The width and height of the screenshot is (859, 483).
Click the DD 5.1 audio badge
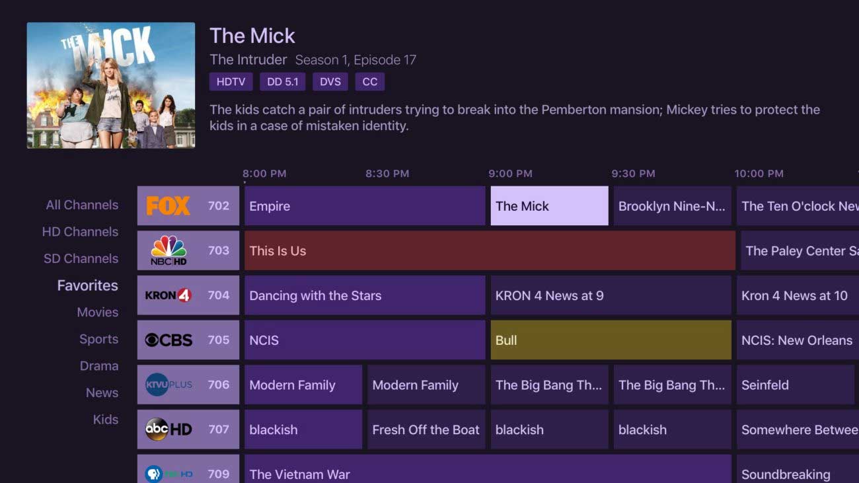[x=283, y=82]
